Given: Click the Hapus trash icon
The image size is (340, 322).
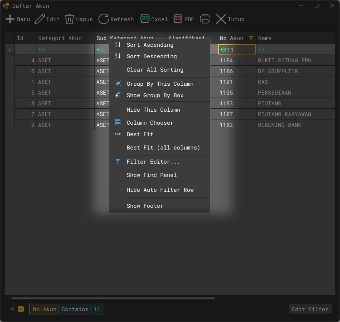Looking at the screenshot, I should [69, 19].
